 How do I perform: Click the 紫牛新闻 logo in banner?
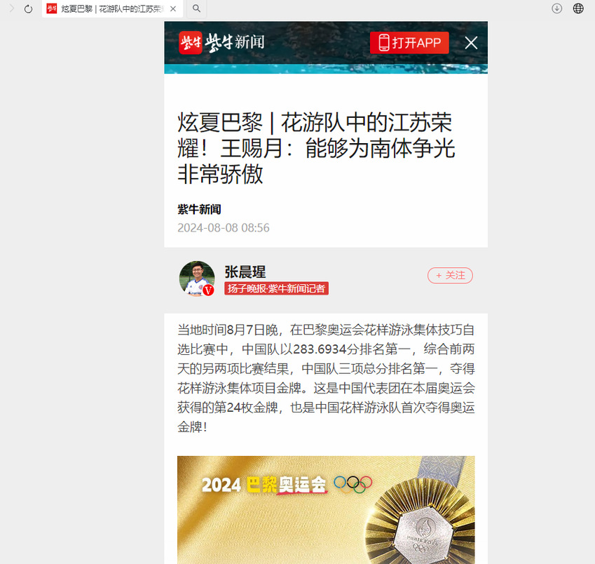click(x=221, y=43)
